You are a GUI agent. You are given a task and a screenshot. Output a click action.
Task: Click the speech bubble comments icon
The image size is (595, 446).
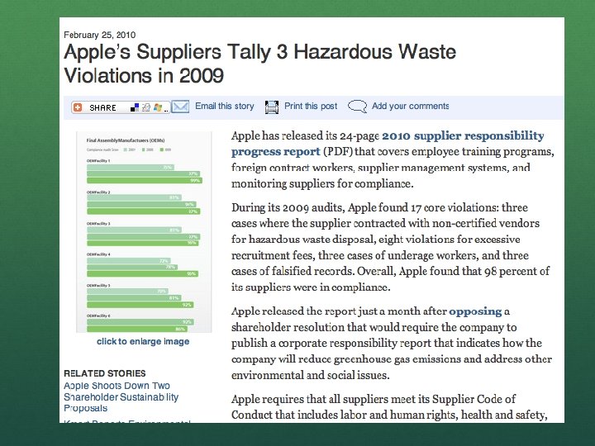[357, 107]
